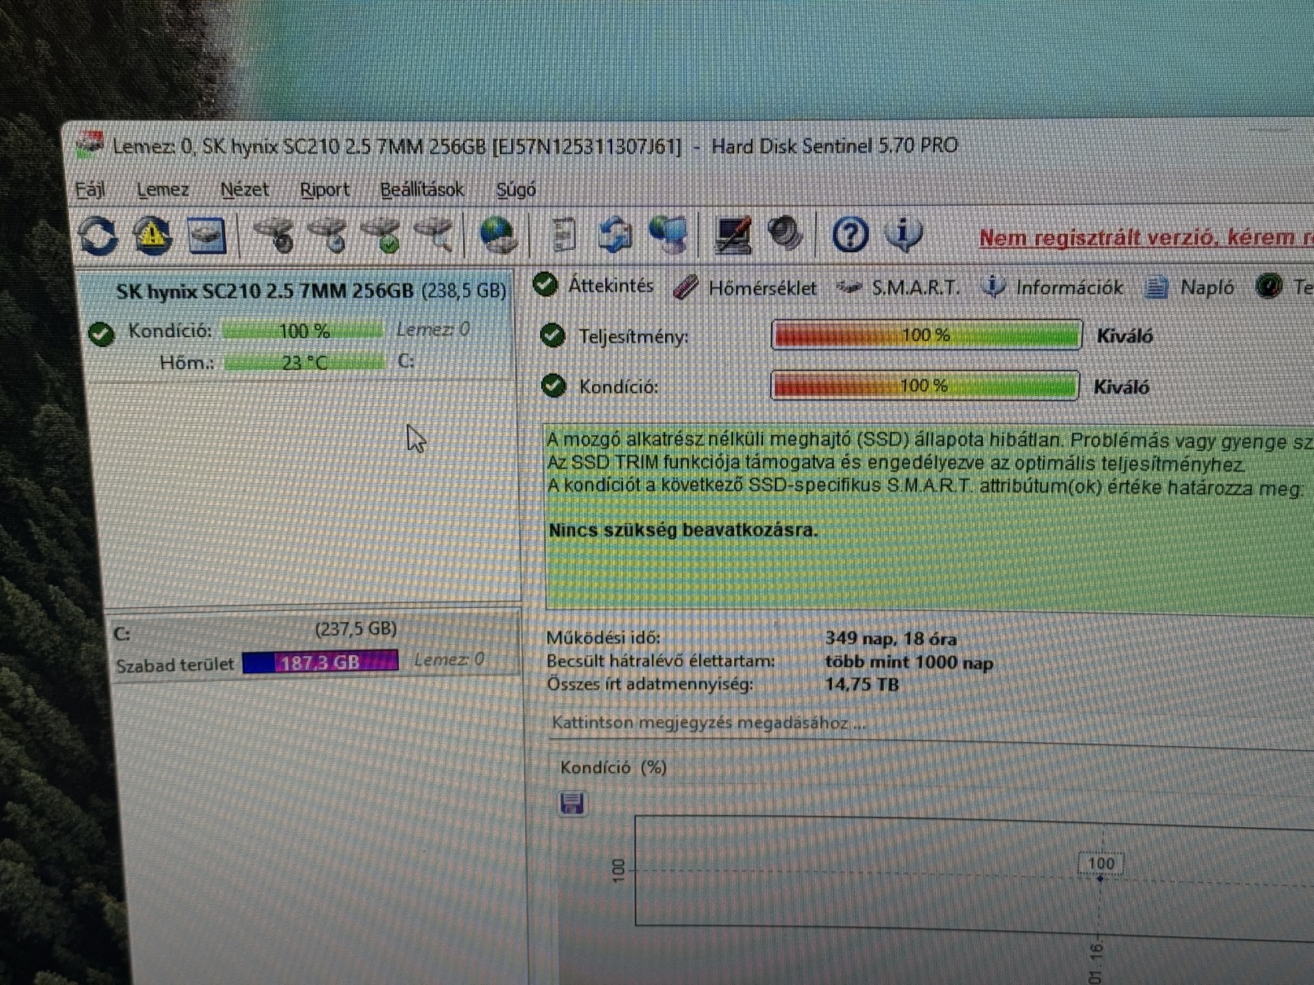1314x985 pixels.
Task: Open the Súgó menu
Action: [x=516, y=190]
